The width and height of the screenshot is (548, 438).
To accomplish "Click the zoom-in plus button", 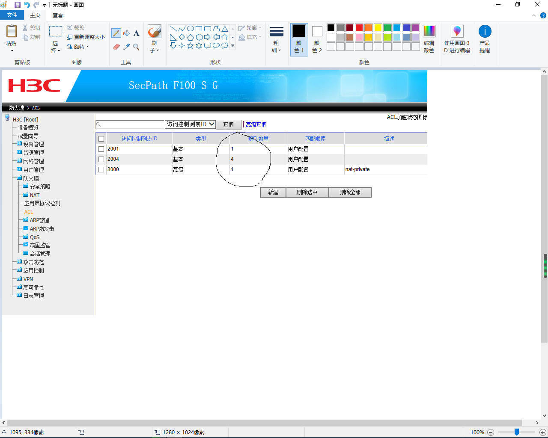I will (x=542, y=432).
